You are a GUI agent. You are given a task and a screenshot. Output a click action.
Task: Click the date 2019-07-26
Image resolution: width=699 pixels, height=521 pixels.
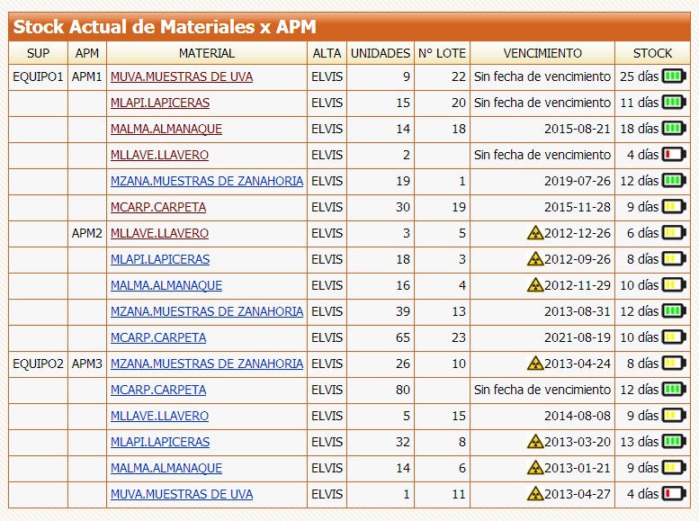point(578,181)
